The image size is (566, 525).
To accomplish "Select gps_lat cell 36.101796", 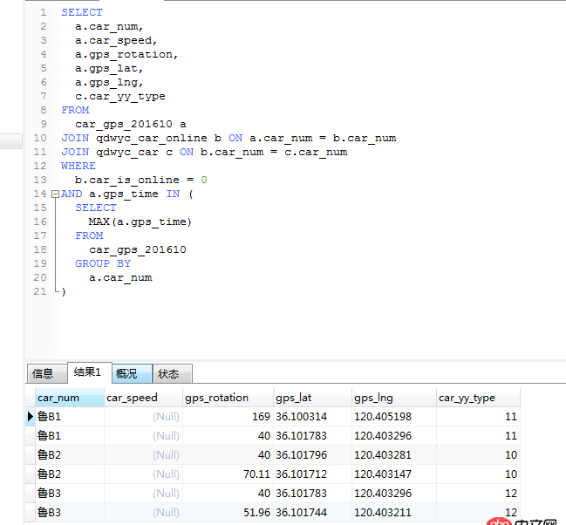I will click(x=312, y=454).
